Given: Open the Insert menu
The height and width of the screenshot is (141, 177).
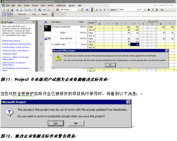Looking at the screenshot, I should tap(27, 5).
